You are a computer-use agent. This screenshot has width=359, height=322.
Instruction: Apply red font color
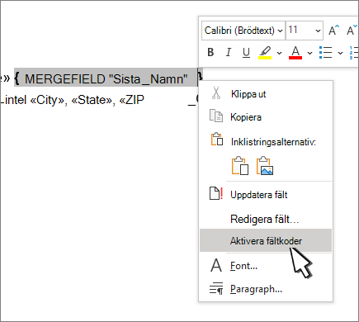pos(295,52)
